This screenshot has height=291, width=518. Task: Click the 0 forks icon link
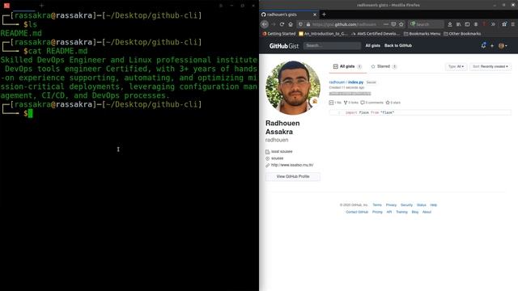(x=350, y=103)
